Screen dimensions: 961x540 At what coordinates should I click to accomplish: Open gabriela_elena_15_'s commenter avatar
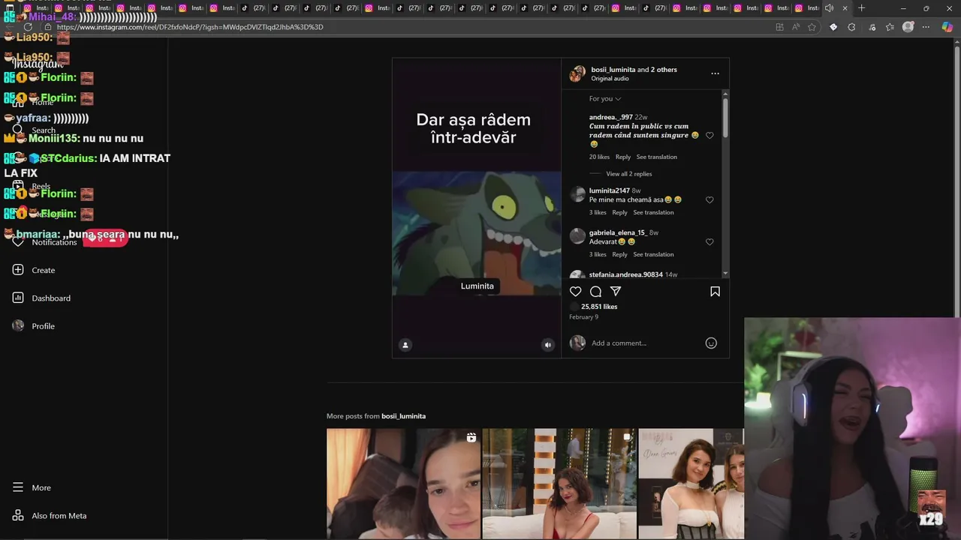pyautogui.click(x=577, y=236)
